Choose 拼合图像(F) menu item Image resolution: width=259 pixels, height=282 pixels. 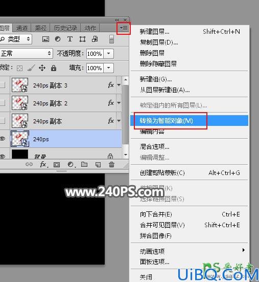point(189,235)
